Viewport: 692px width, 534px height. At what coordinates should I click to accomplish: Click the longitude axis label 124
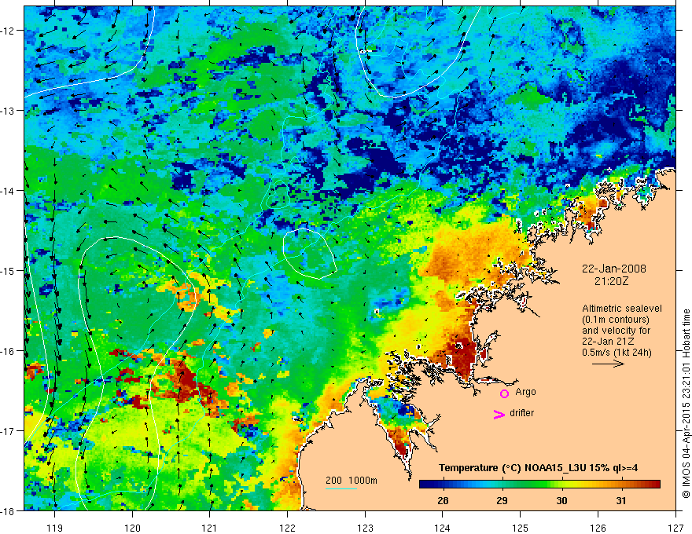[x=443, y=528]
